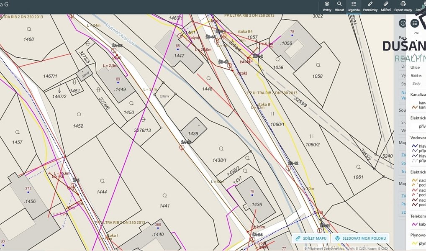Select parcel 1060/2 on the map
The width and height of the screenshot is (426, 251).
pos(313,144)
